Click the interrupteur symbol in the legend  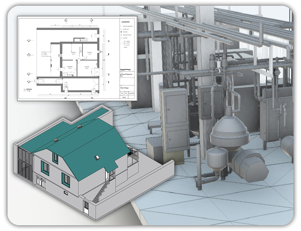(x=121, y=29)
